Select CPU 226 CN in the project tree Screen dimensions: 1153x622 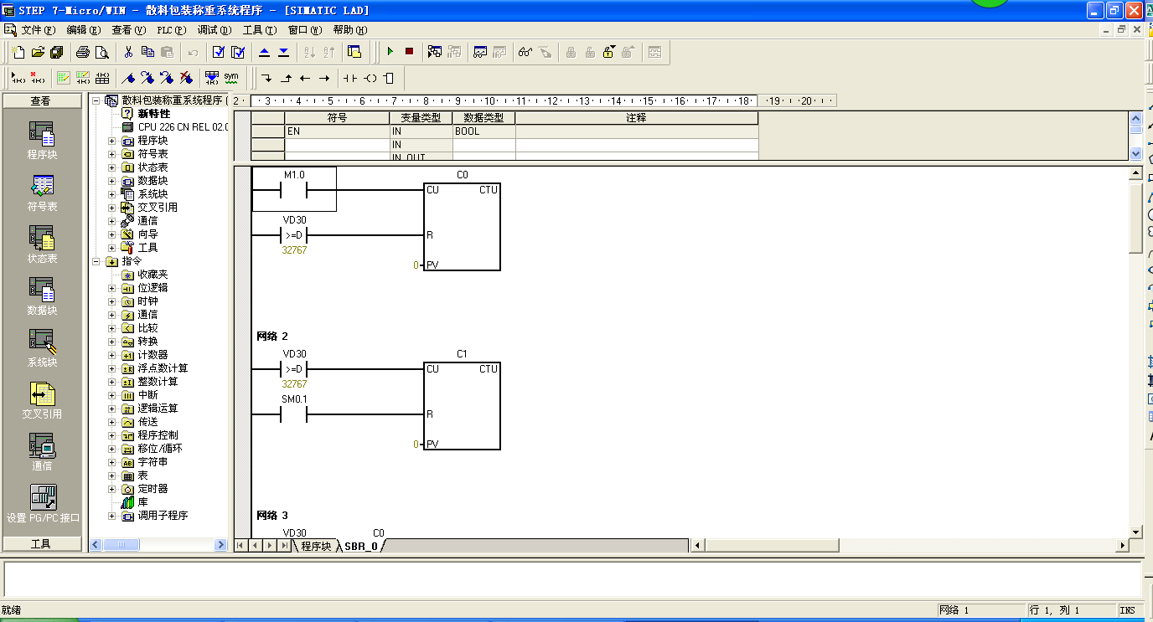(x=183, y=127)
